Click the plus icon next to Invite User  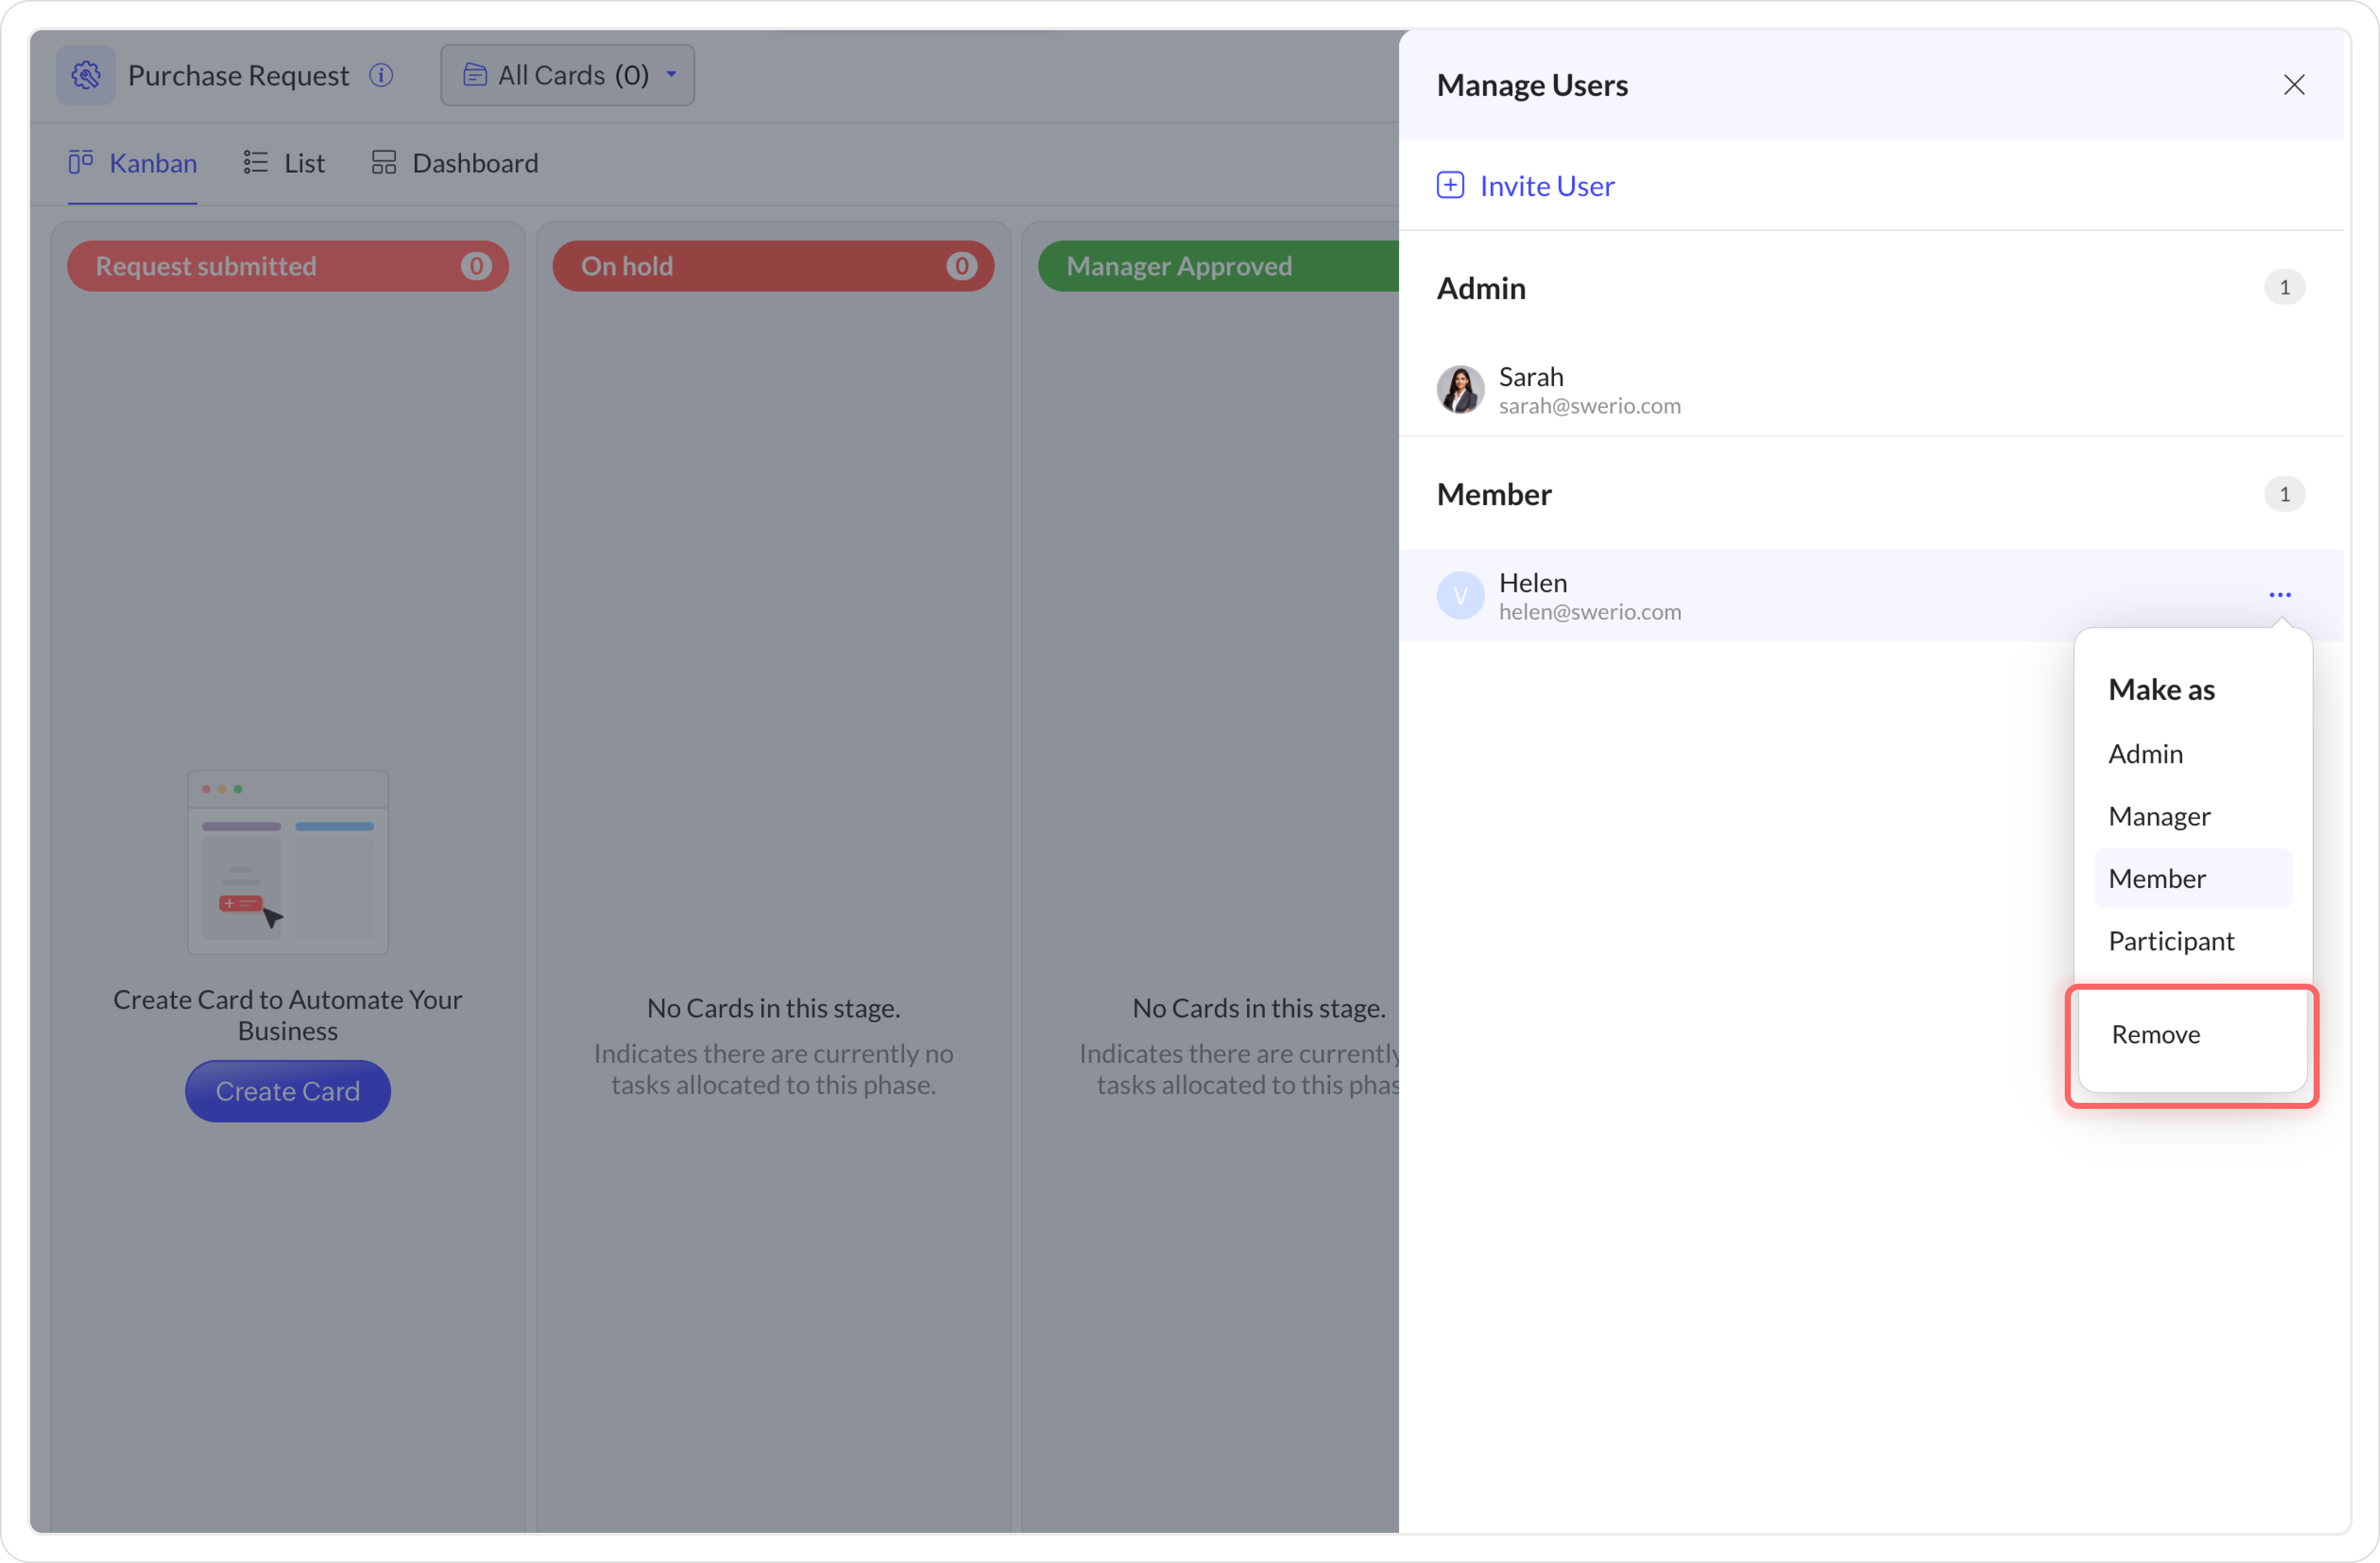(x=1450, y=186)
